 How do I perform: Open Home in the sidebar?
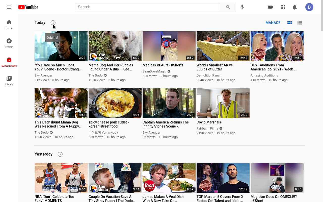tap(9, 24)
